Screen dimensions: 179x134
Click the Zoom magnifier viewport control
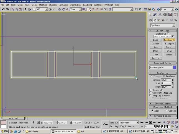pyautogui.click(x=164, y=122)
